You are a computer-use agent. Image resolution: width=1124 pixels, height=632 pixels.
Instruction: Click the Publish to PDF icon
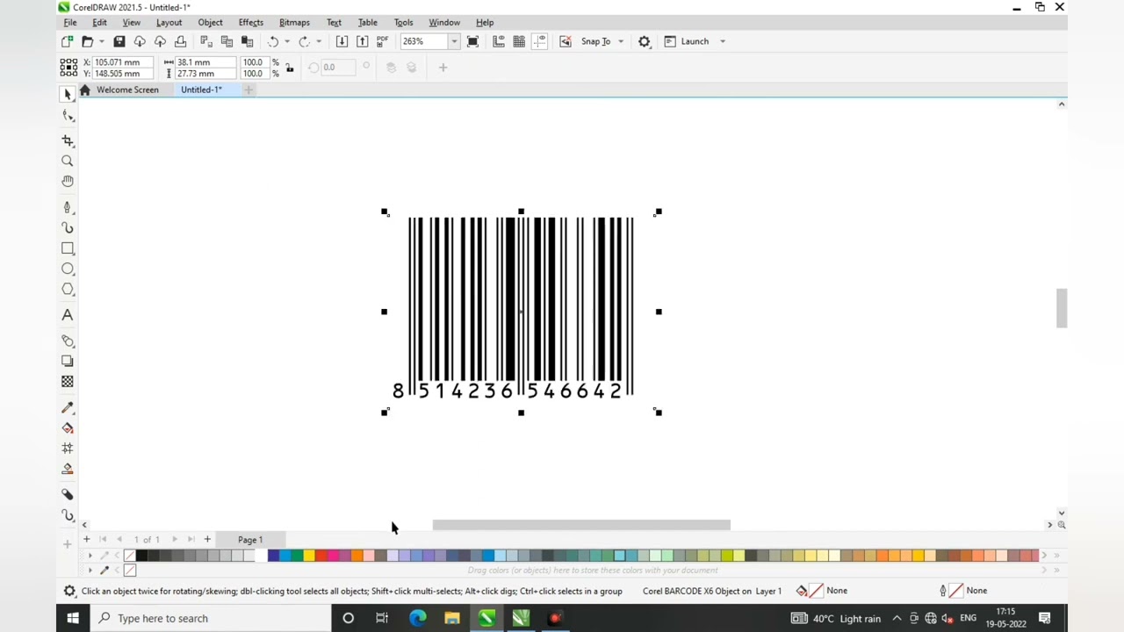point(382,41)
